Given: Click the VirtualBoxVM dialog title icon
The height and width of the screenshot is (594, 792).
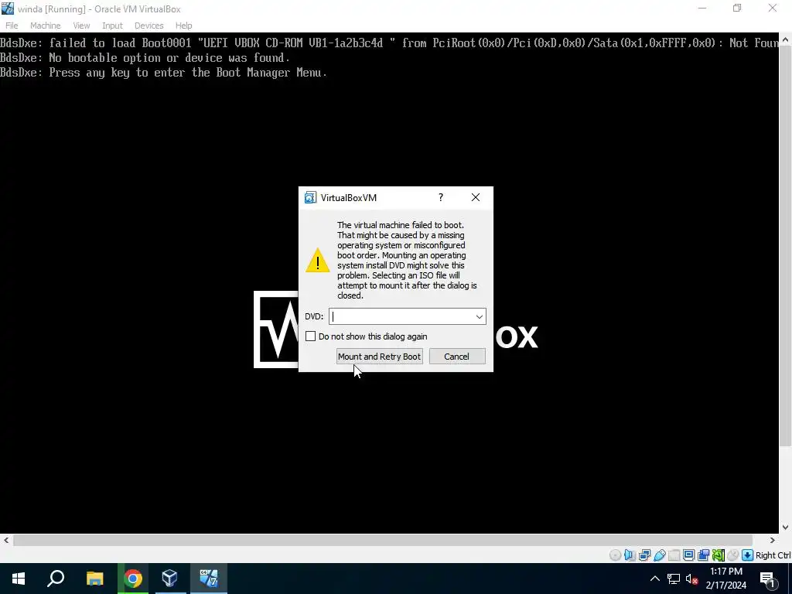Looking at the screenshot, I should coord(310,197).
